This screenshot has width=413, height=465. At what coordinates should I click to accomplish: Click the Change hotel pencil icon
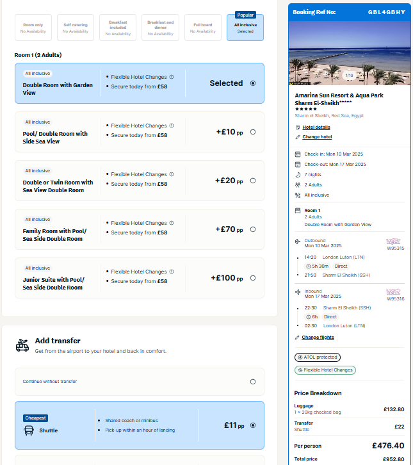(298, 136)
